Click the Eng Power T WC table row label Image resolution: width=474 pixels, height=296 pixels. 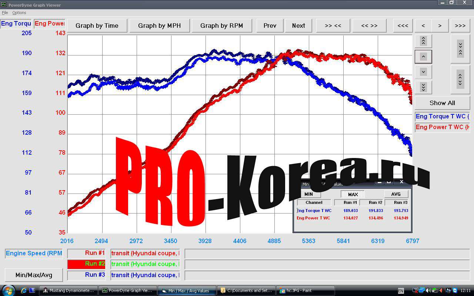(x=313, y=218)
